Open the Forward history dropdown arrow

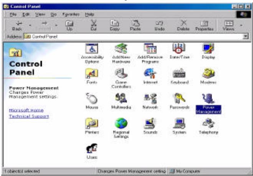tap(56, 25)
